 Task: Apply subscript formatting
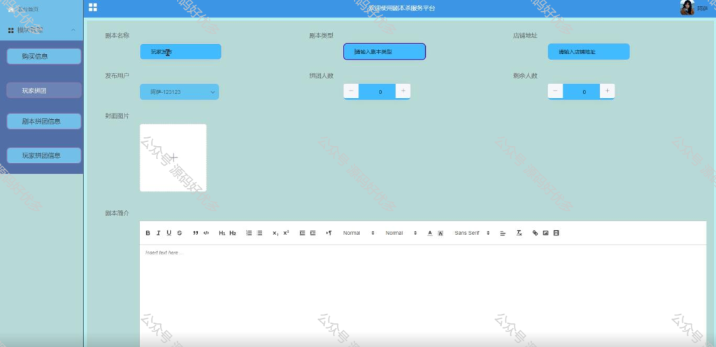point(275,233)
